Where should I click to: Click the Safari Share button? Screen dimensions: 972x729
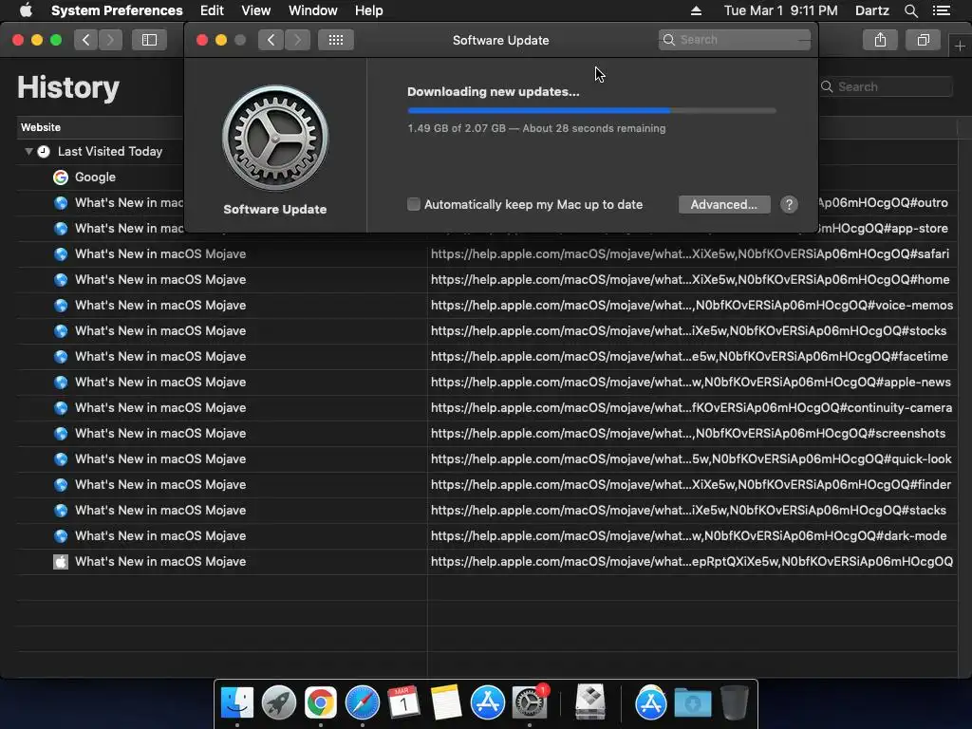(880, 40)
